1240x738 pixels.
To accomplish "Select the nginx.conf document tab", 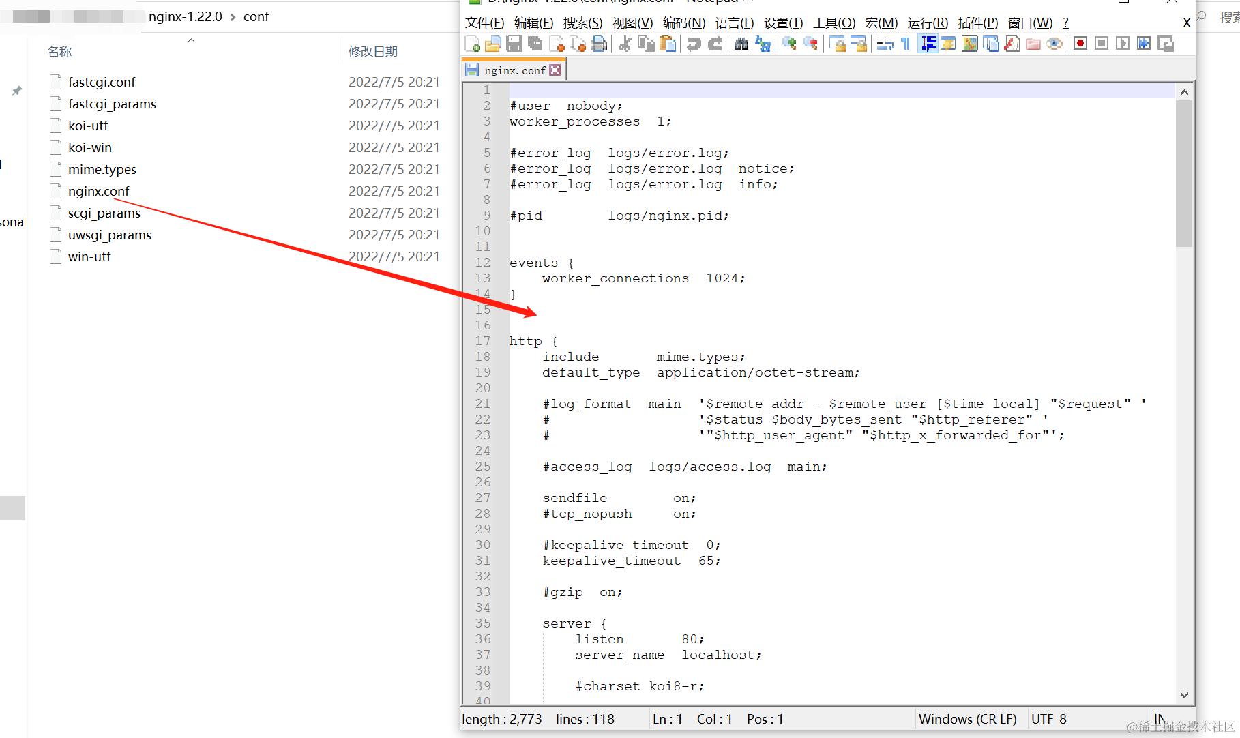I will pos(514,70).
